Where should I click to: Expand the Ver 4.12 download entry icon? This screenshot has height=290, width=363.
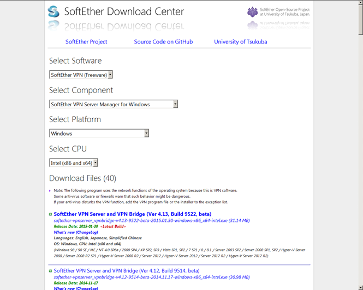click(50, 271)
